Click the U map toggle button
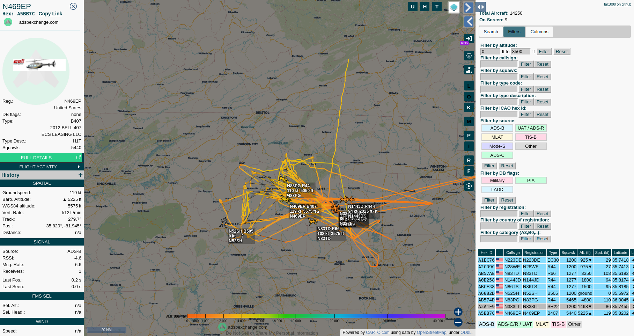The height and width of the screenshot is (336, 634). pyautogui.click(x=413, y=7)
